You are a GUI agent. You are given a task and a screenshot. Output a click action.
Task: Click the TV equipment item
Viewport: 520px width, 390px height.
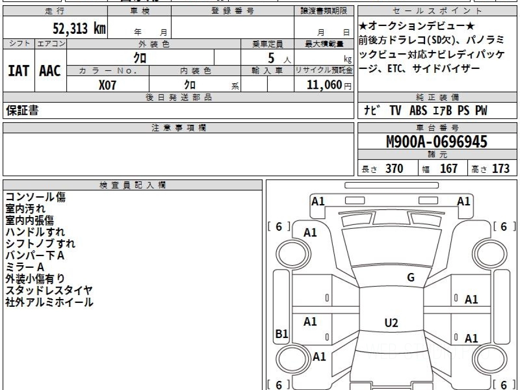tap(395, 110)
